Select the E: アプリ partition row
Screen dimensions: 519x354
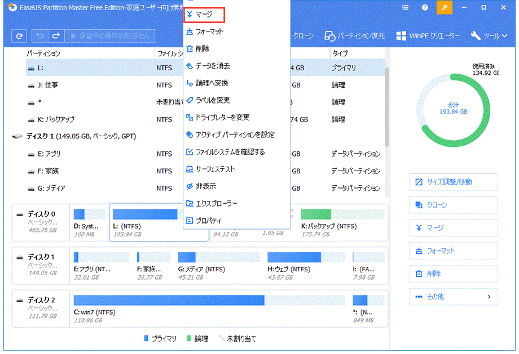tap(205, 154)
